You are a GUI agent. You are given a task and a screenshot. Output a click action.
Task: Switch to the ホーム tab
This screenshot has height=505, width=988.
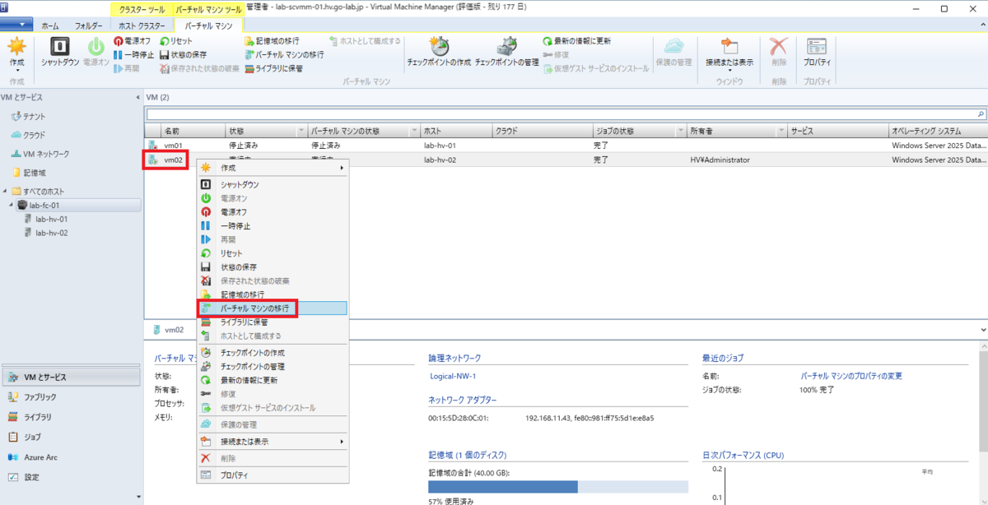pyautogui.click(x=51, y=26)
